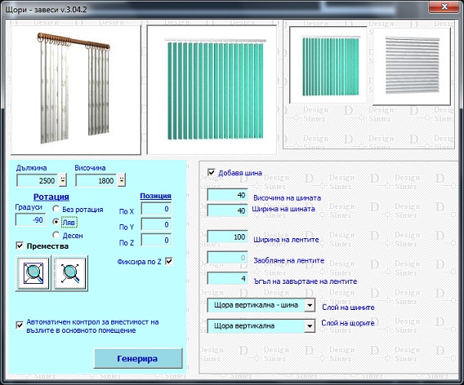The width and height of the screenshot is (464, 385).
Task: Open the Слой на шините dropdown
Action: pos(310,305)
